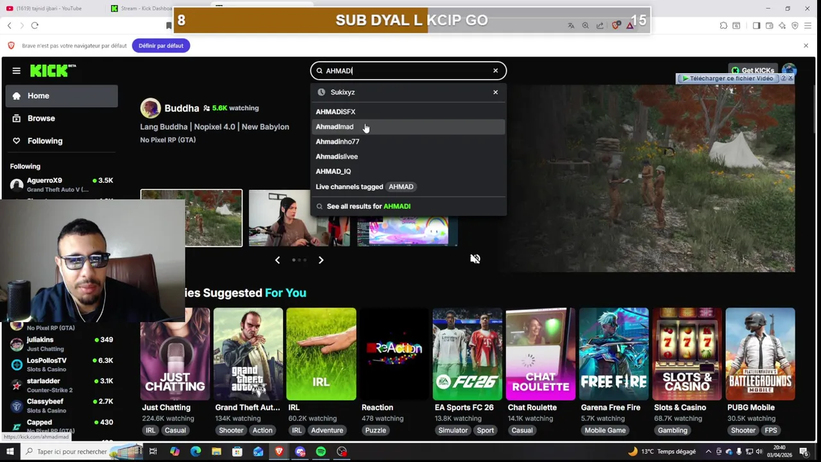
Task: Open Brave Wallet icon
Action: [x=769, y=26]
